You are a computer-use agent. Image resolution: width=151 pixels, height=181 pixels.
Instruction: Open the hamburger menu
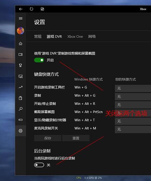coord(21,18)
